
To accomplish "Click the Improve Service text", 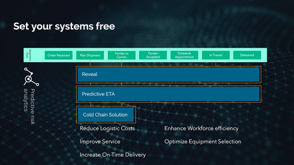I will [x=100, y=142].
